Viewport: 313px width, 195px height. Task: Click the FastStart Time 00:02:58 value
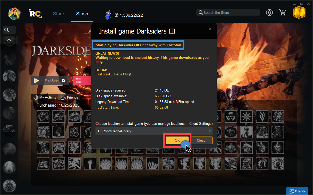pos(161,107)
